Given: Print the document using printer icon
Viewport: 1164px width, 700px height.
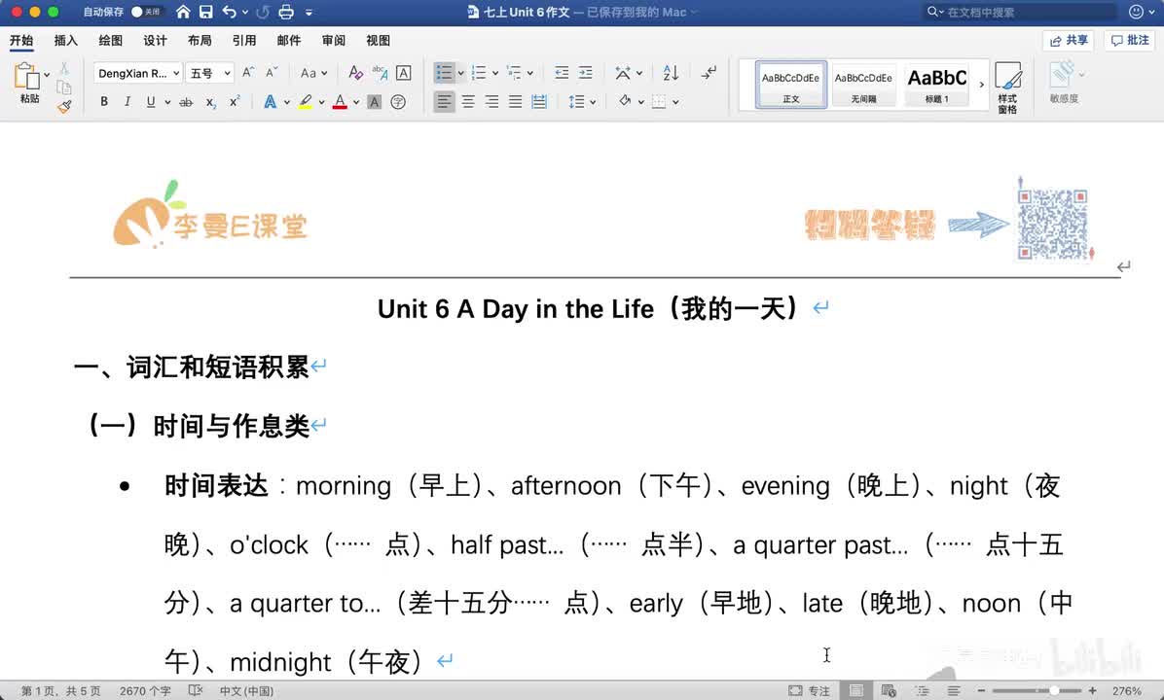Looking at the screenshot, I should (x=286, y=12).
